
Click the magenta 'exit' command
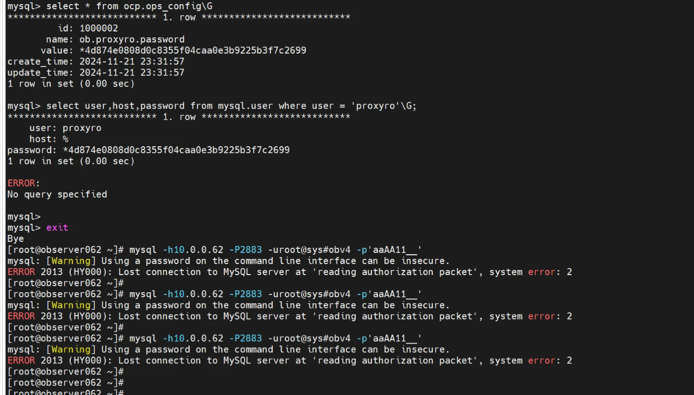57,228
